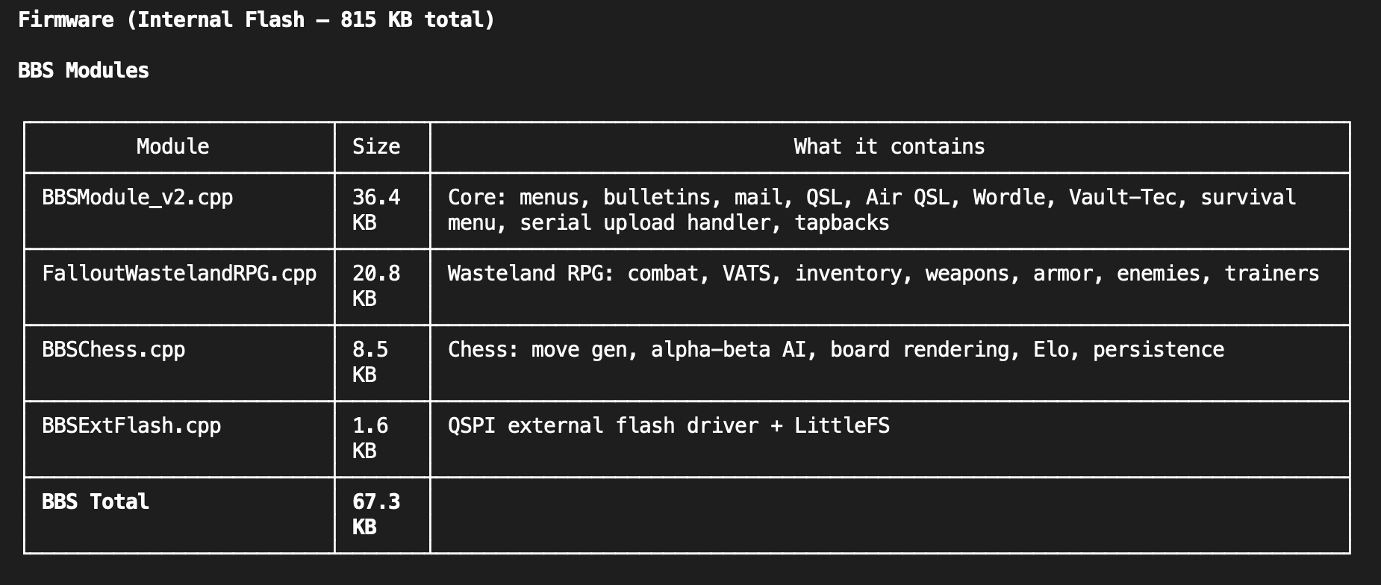Click the 67.3 KB total size
This screenshot has width=1381, height=585.
(376, 514)
